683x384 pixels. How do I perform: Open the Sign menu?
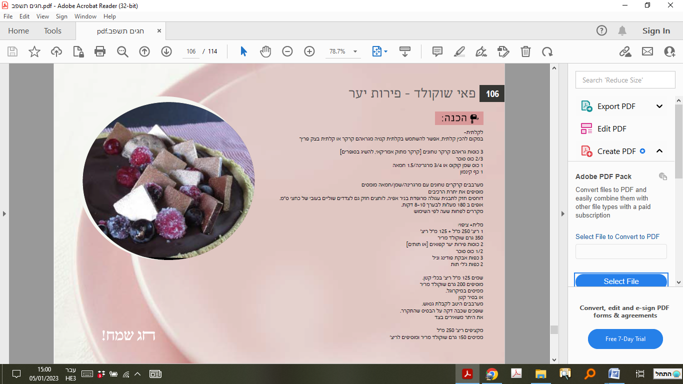(61, 16)
